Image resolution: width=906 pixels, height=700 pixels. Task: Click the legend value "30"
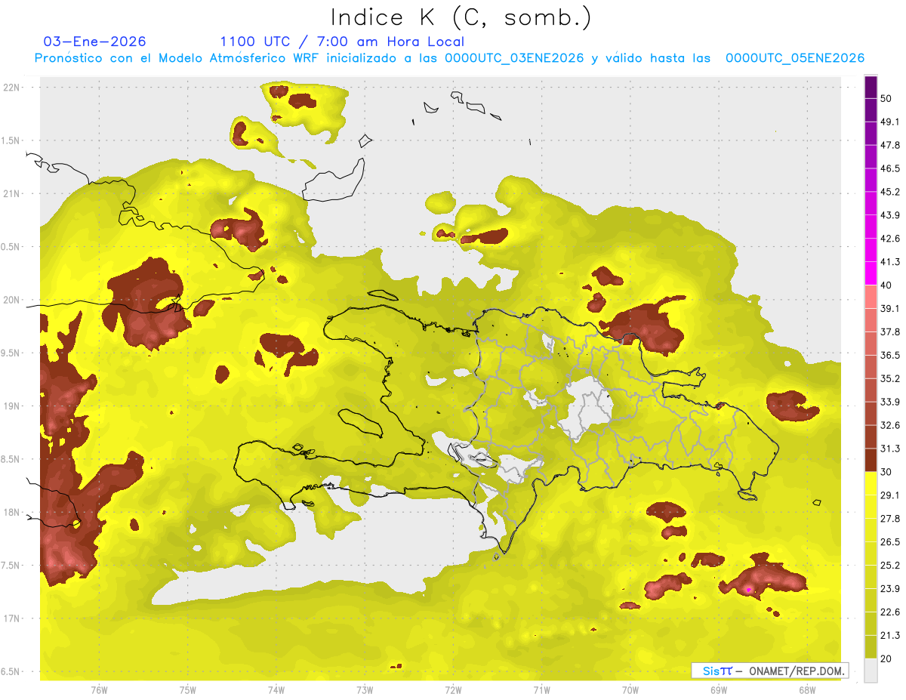click(886, 472)
